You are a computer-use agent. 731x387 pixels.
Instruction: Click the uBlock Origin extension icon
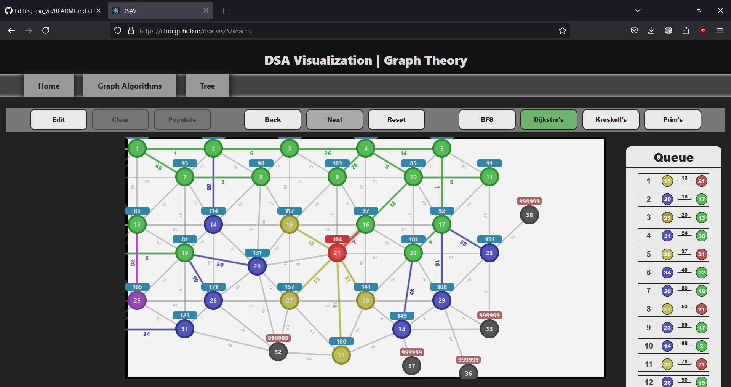pyautogui.click(x=703, y=30)
